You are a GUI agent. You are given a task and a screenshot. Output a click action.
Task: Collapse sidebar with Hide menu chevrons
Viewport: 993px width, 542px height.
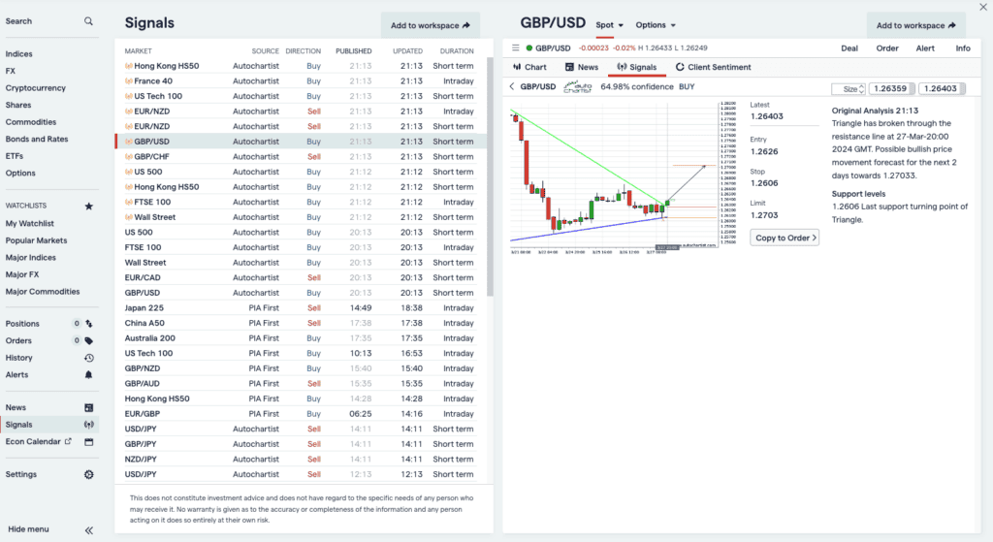[89, 529]
